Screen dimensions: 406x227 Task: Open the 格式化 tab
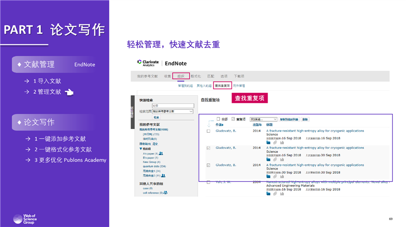(x=196, y=76)
